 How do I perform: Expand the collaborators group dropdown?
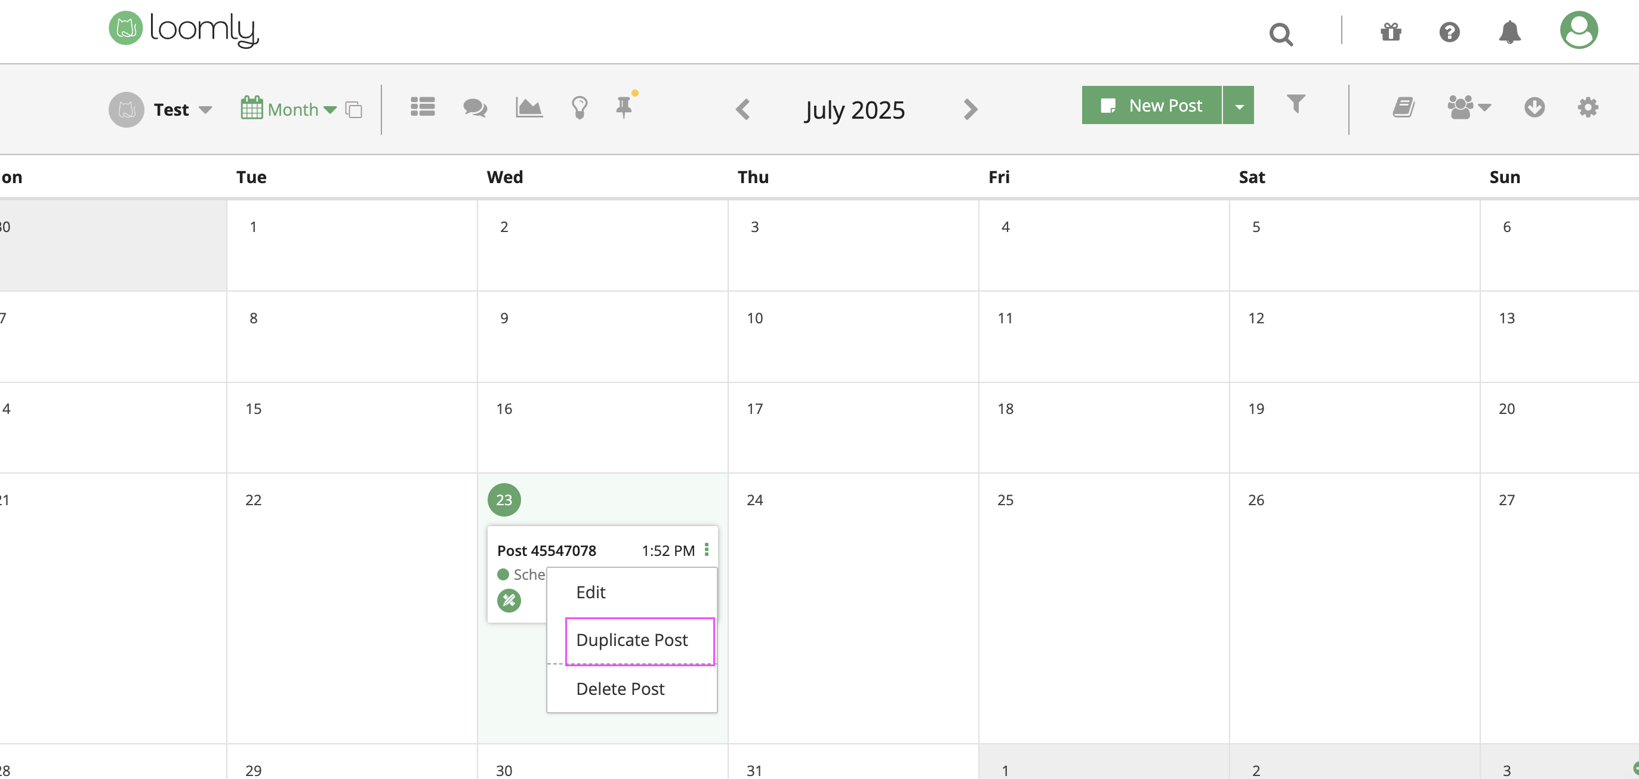pos(1484,107)
